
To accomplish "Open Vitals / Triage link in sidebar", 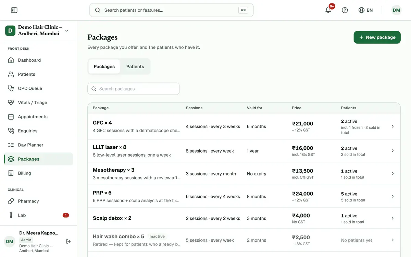I will point(38,102).
